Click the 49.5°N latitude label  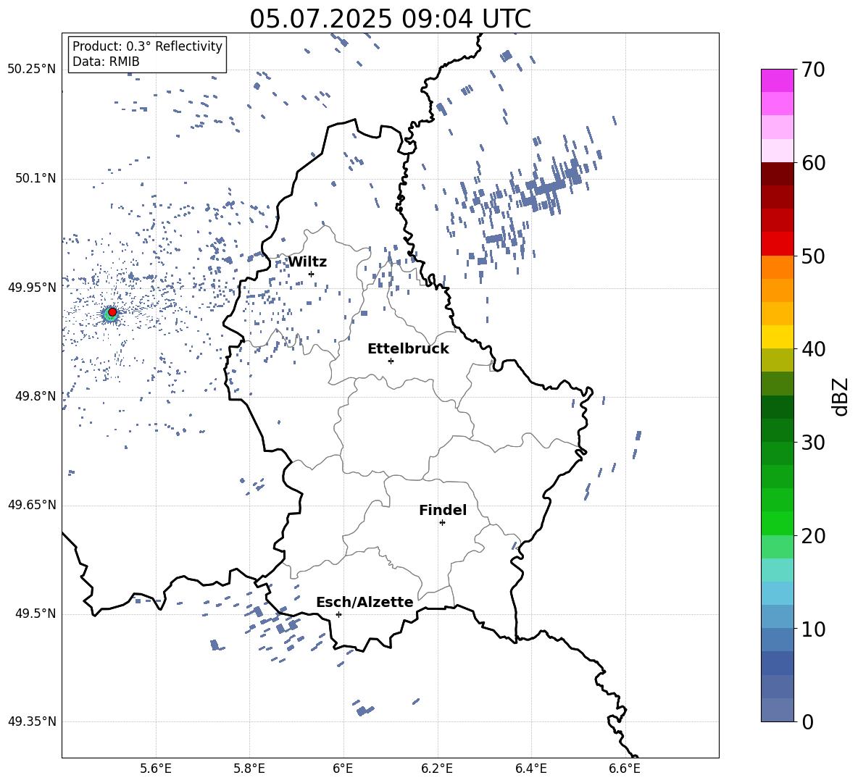click(x=35, y=614)
